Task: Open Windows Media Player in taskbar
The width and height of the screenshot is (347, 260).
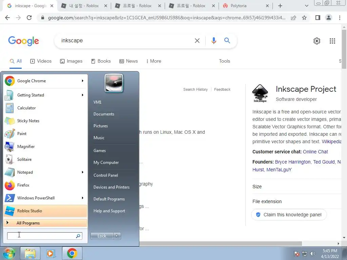Action: pos(51,253)
